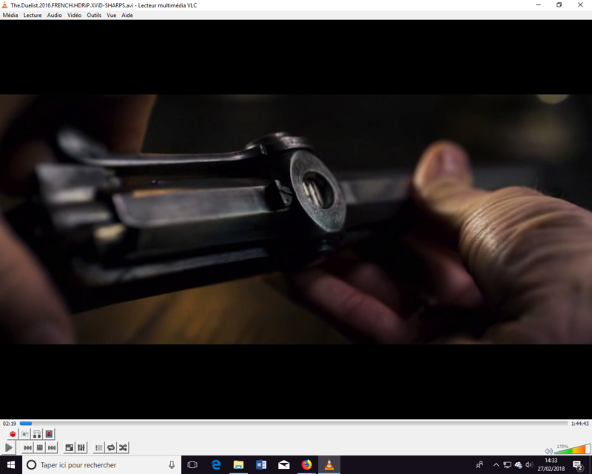Image resolution: width=592 pixels, height=474 pixels.
Task: Minimize the VLC window
Action: click(539, 5)
